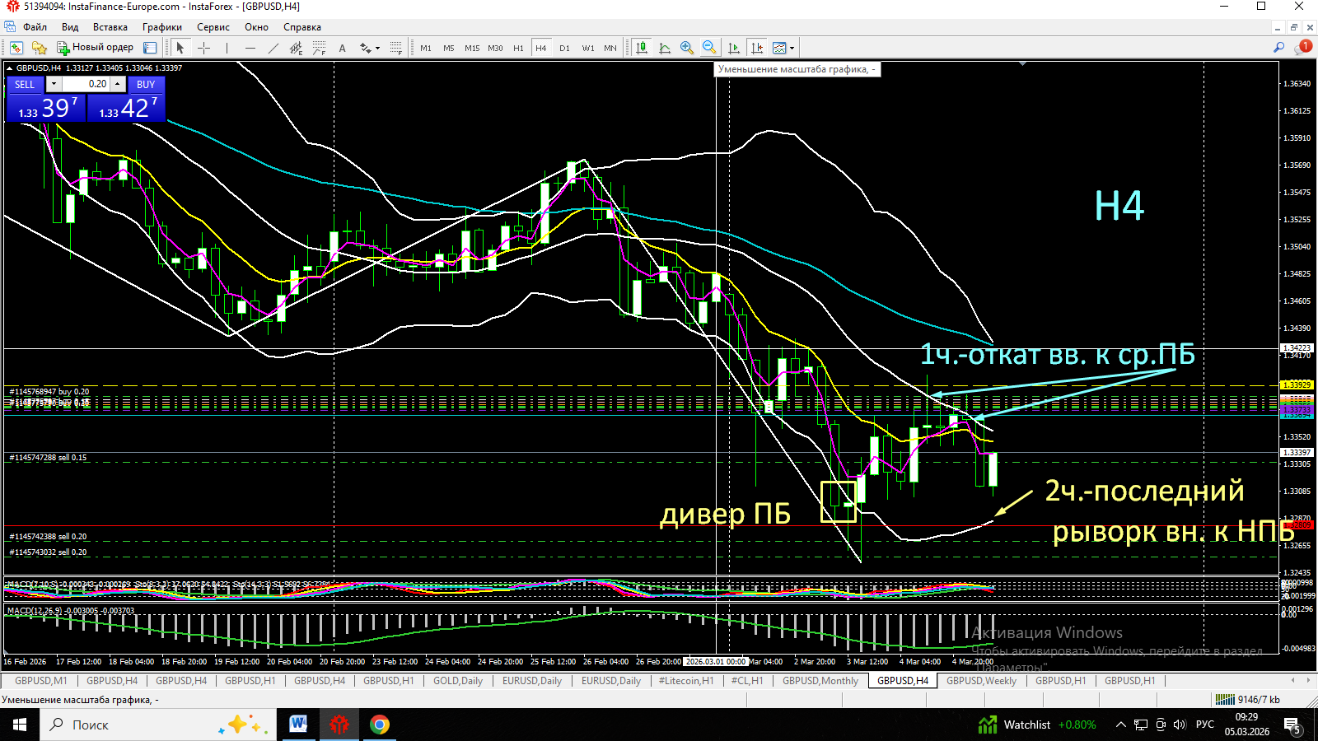Zoom in on the chart
The image size is (1318, 741).
pyautogui.click(x=687, y=48)
